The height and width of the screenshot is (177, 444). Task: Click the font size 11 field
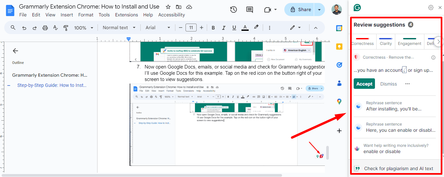(x=191, y=28)
